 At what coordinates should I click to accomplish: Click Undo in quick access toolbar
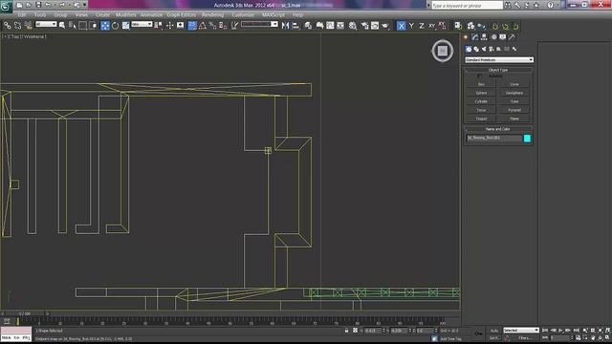pos(48,5)
